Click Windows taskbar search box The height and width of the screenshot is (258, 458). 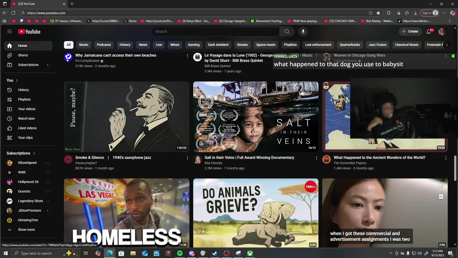pos(45,253)
